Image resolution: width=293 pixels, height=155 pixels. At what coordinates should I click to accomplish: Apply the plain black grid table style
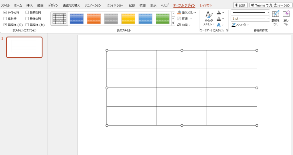[x=60, y=19]
